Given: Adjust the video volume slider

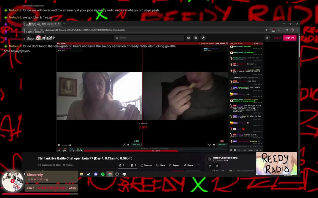Looking at the screenshot, I should coord(66,145).
